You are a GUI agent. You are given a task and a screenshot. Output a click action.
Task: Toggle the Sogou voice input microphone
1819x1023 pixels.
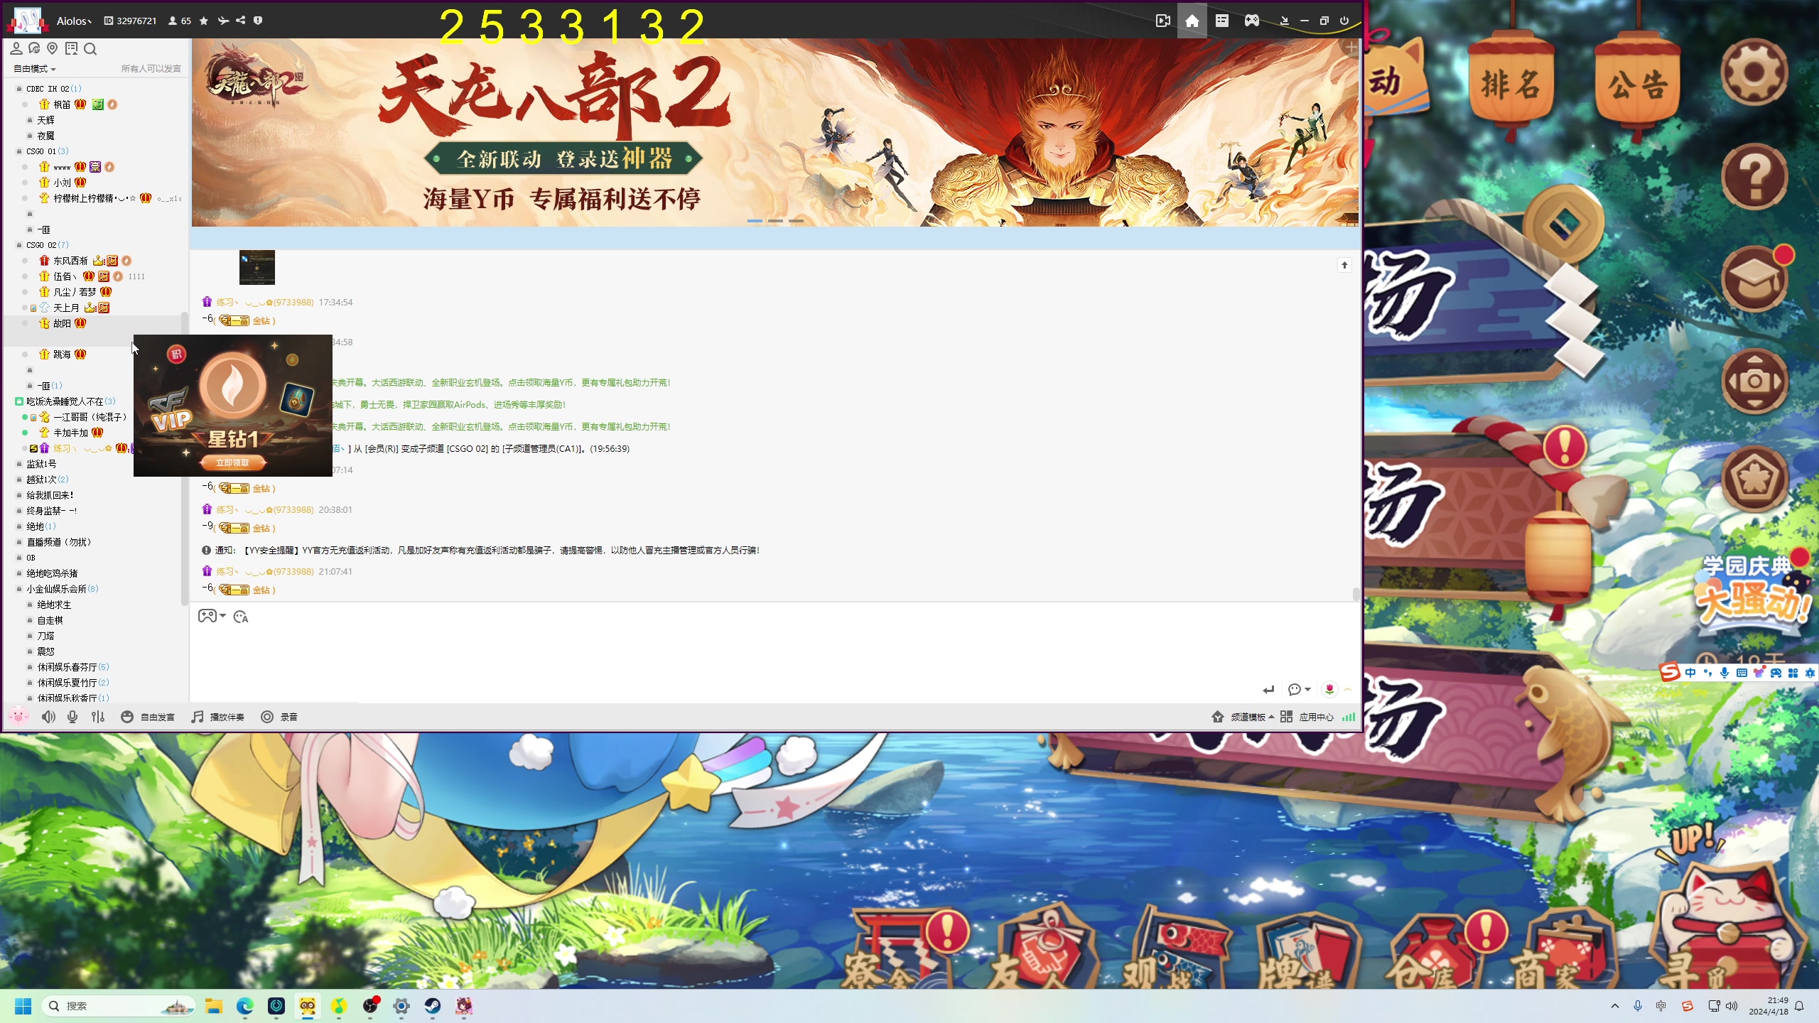point(1724,673)
